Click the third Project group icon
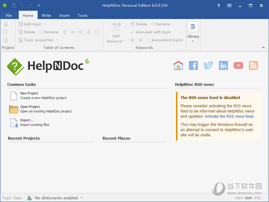This screenshot has width=269, height=202. [6, 40]
